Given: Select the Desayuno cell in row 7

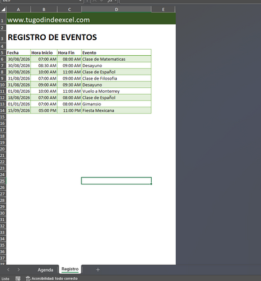Looking at the screenshot, I should click(117, 65).
